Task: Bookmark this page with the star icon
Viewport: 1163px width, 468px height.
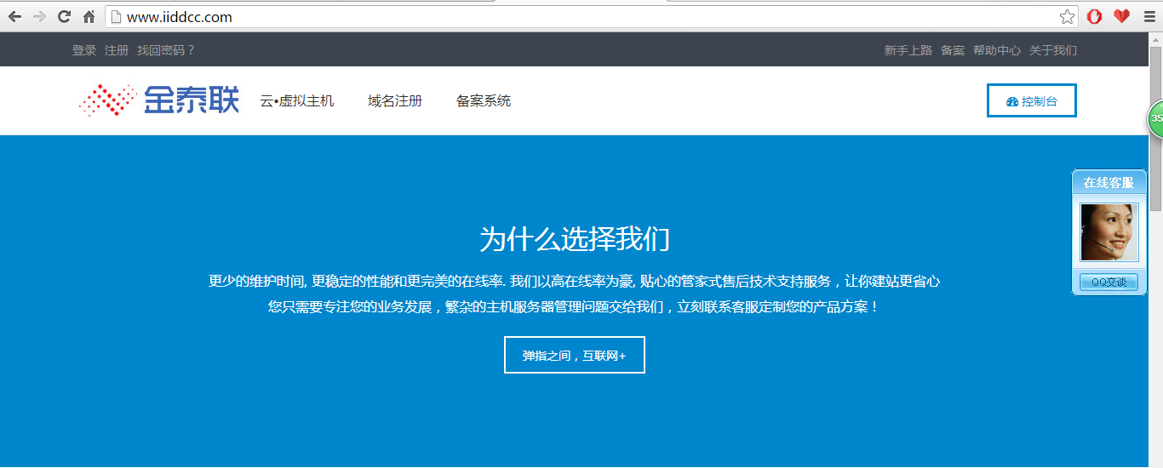Action: tap(1067, 17)
